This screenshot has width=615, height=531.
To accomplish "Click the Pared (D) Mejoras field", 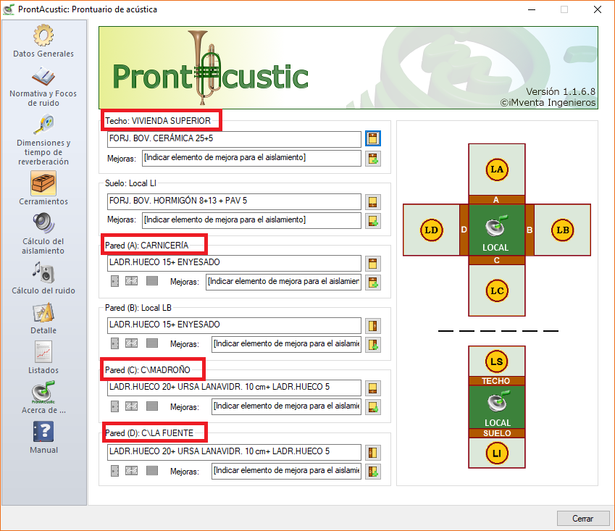I will click(x=286, y=471).
